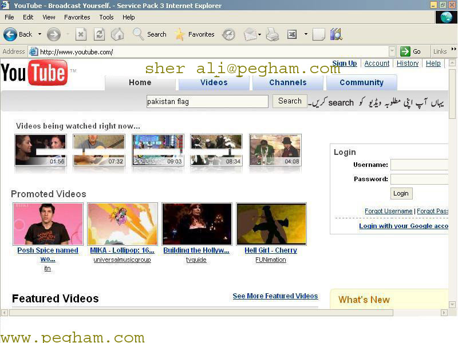Open the Edit menu

28,17
